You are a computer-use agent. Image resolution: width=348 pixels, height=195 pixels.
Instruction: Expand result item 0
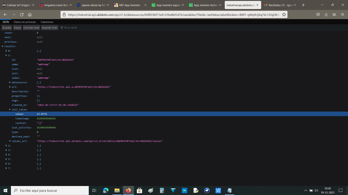tap(6, 51)
